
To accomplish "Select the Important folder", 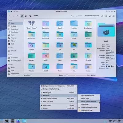I will 46,45.
